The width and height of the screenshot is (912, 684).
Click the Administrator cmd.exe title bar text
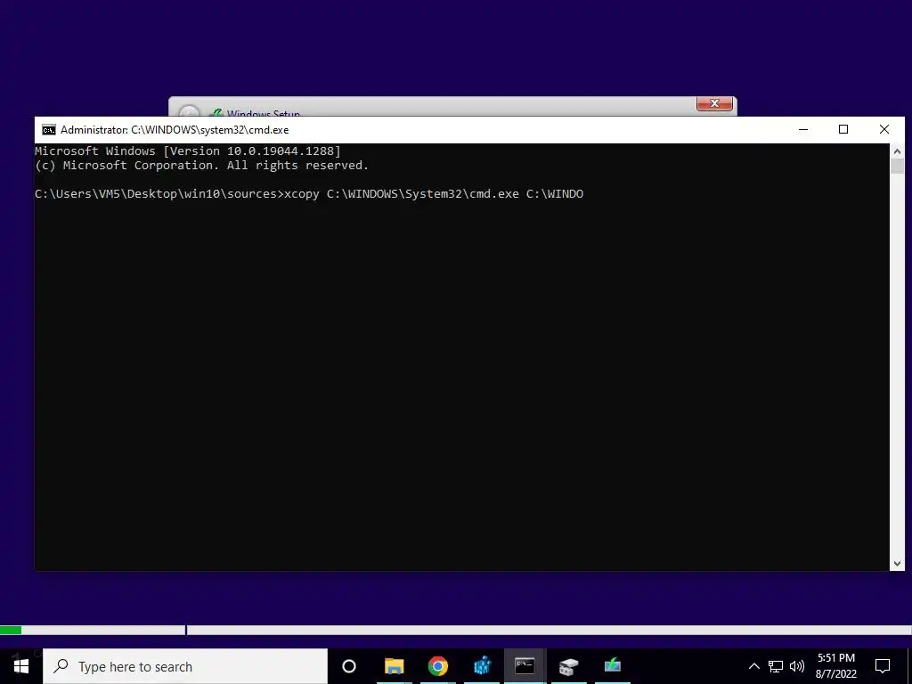(175, 130)
